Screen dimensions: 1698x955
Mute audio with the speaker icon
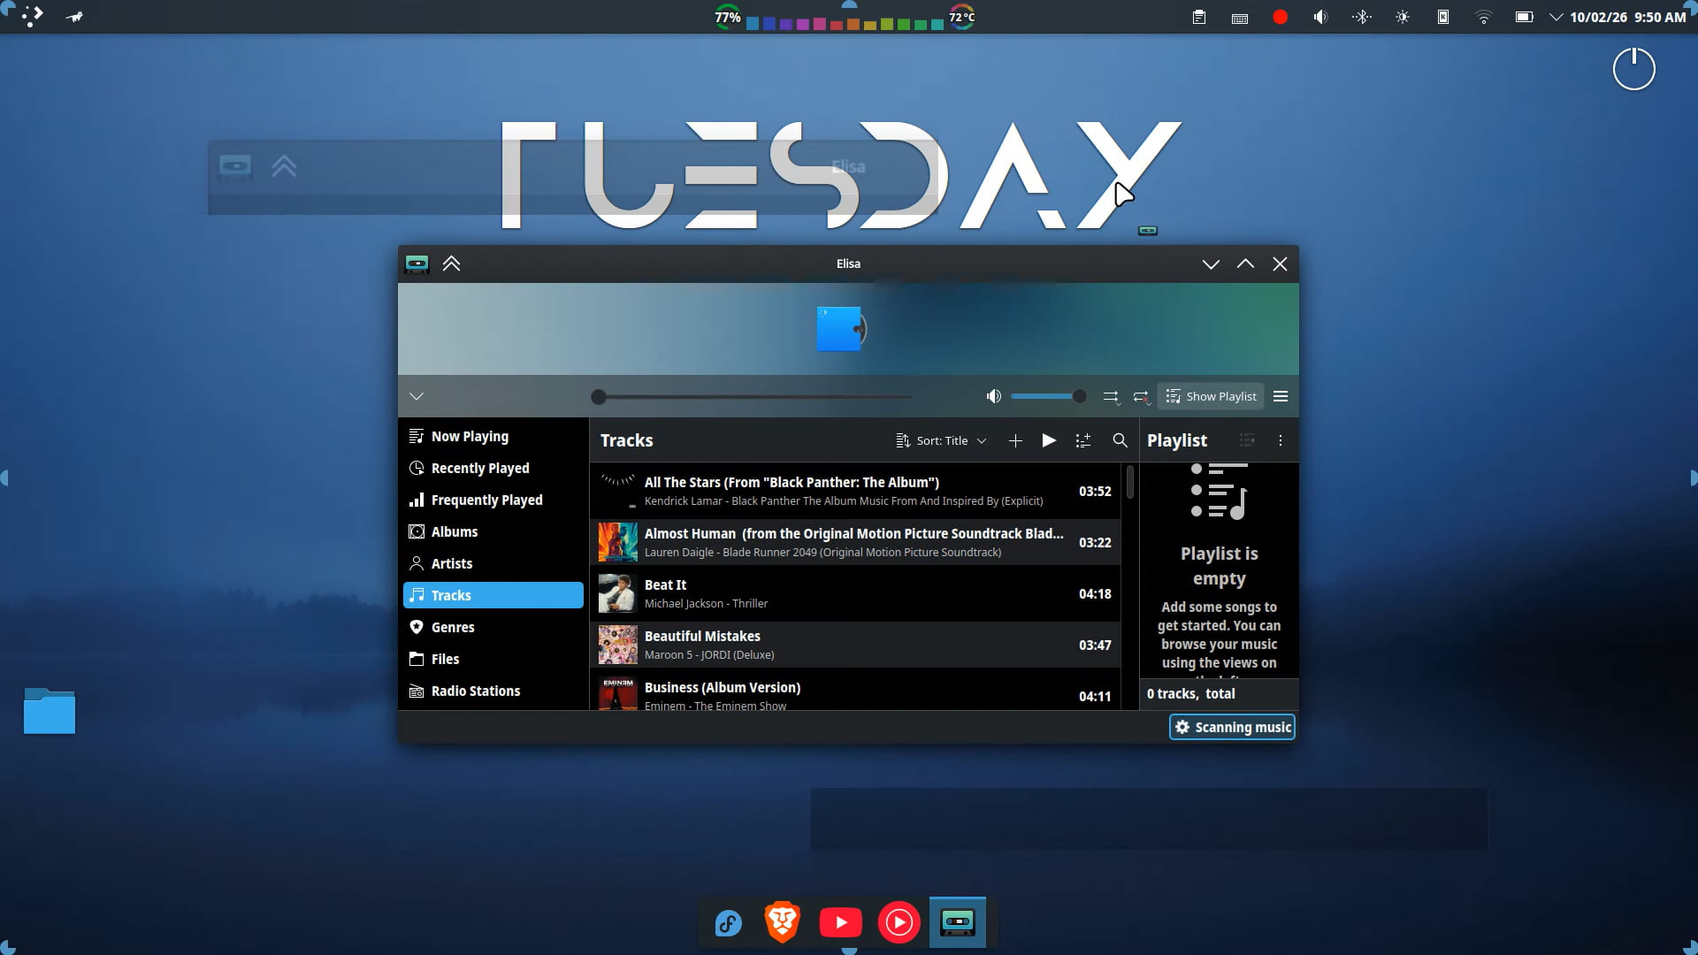993,396
